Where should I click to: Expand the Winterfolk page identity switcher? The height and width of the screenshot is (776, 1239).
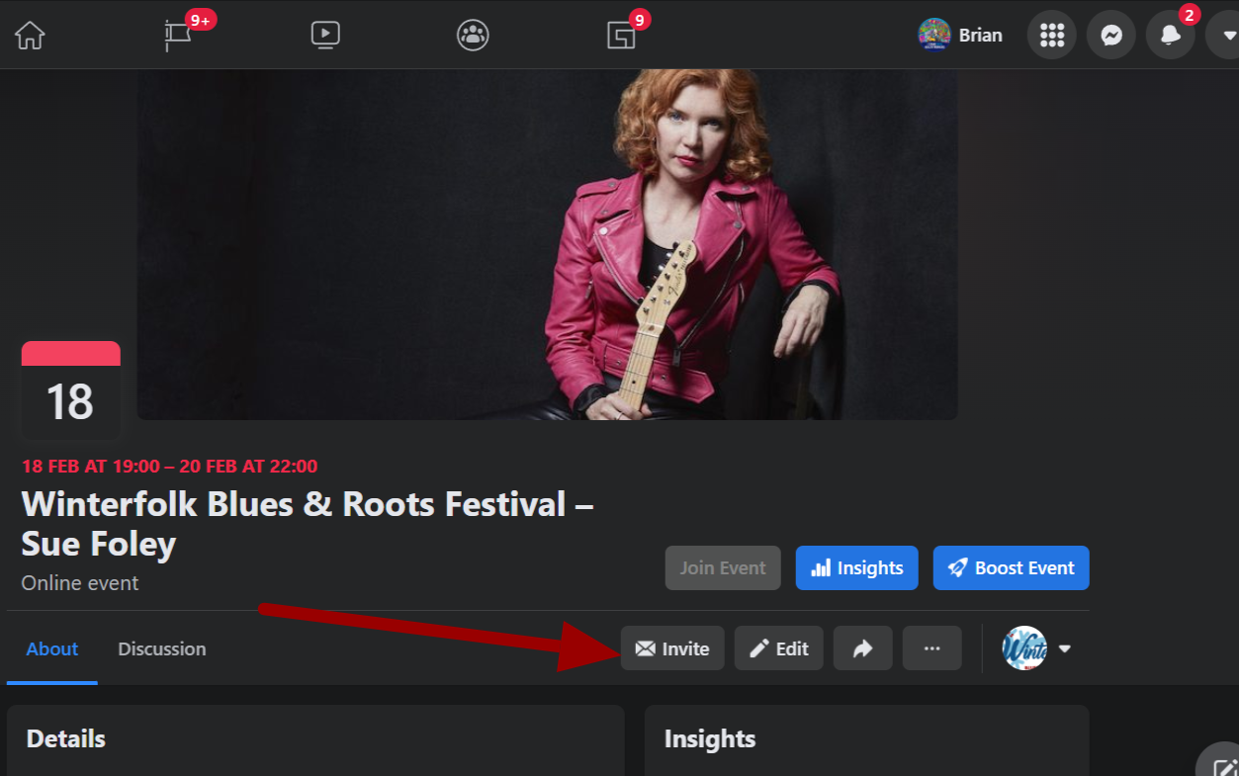coord(1036,648)
